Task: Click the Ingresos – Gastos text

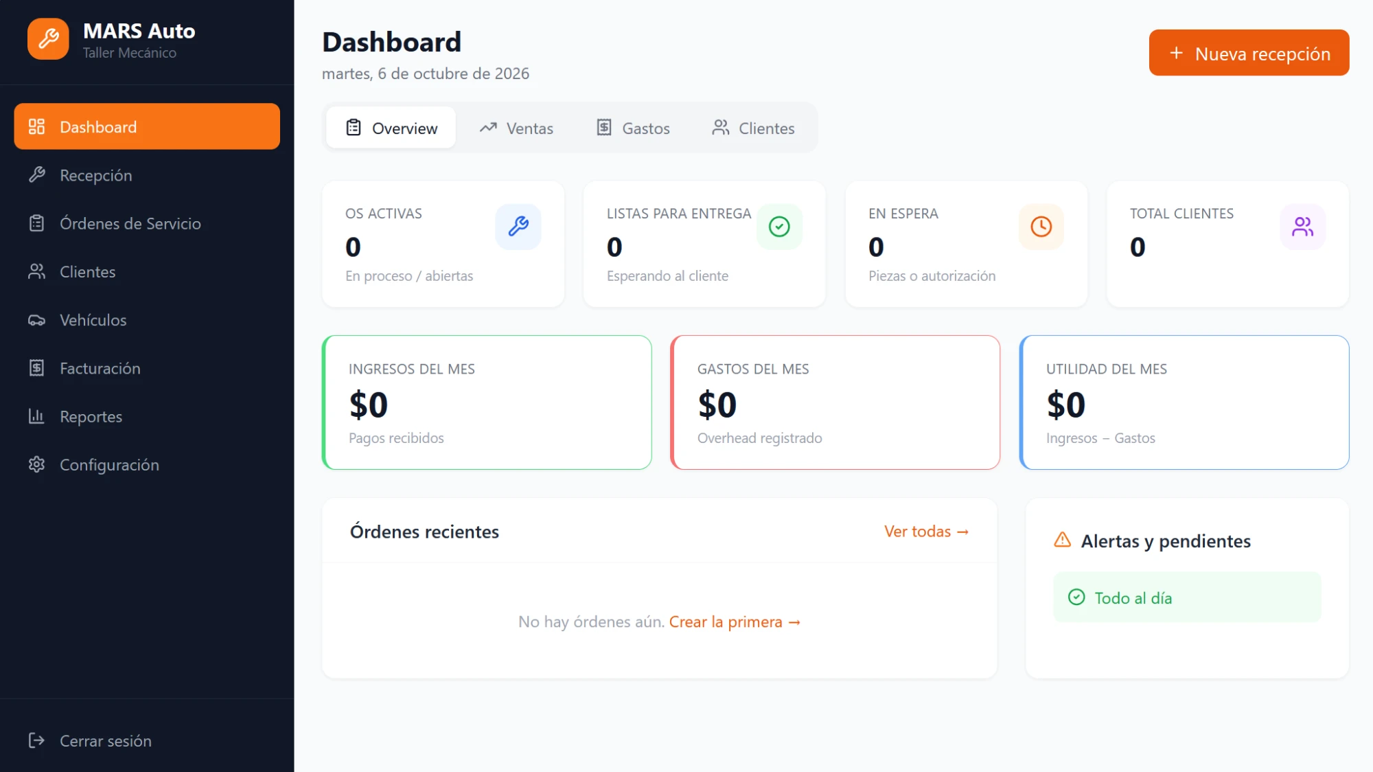Action: pos(1100,438)
